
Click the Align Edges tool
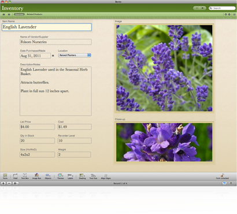(106, 176)
